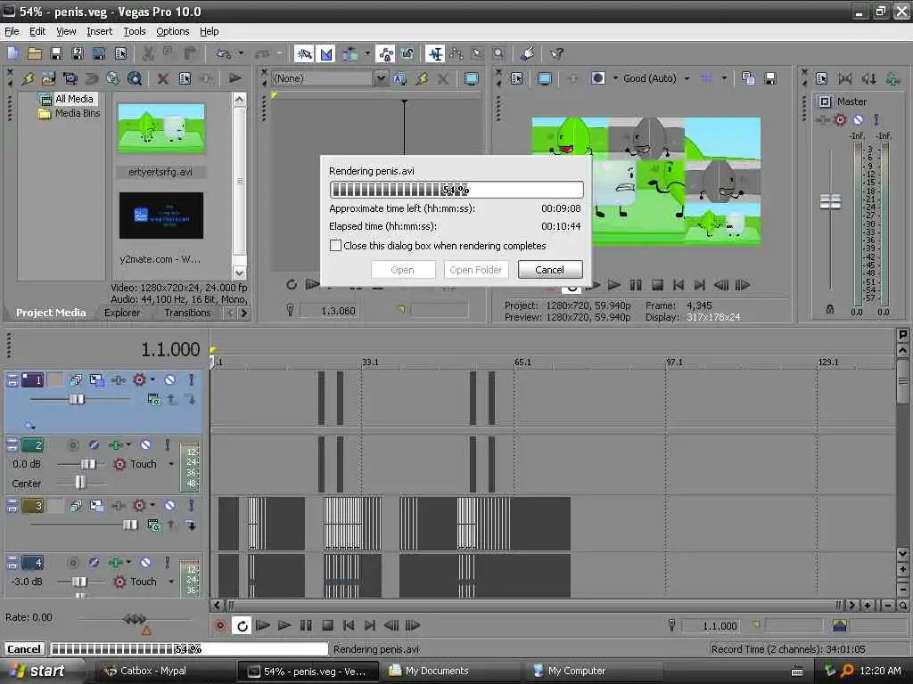Click timeline Stop button

click(x=327, y=625)
